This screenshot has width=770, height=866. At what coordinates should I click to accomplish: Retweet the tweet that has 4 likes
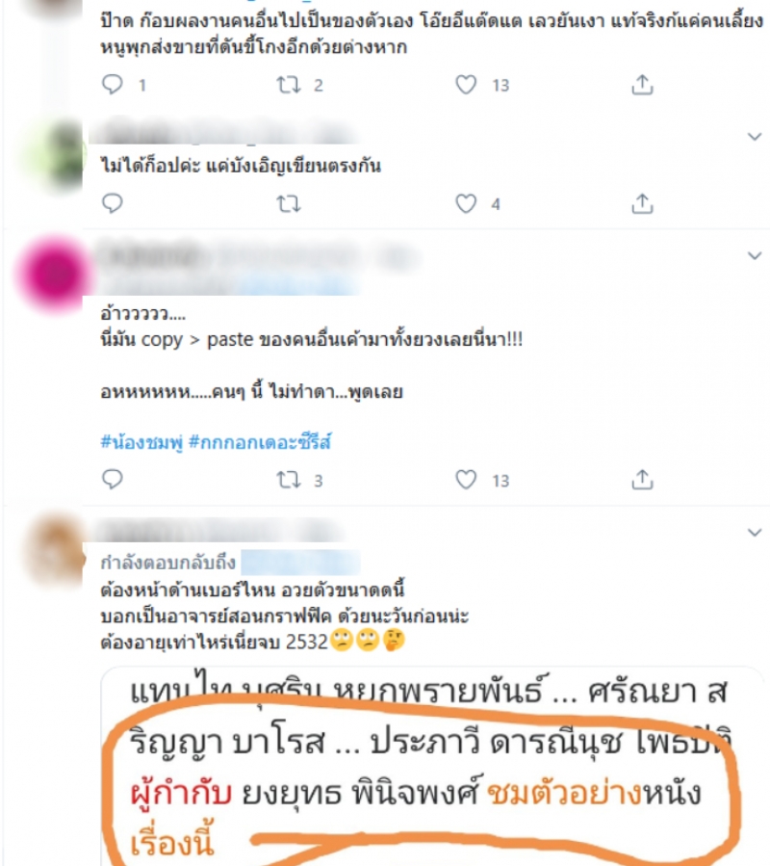[288, 204]
